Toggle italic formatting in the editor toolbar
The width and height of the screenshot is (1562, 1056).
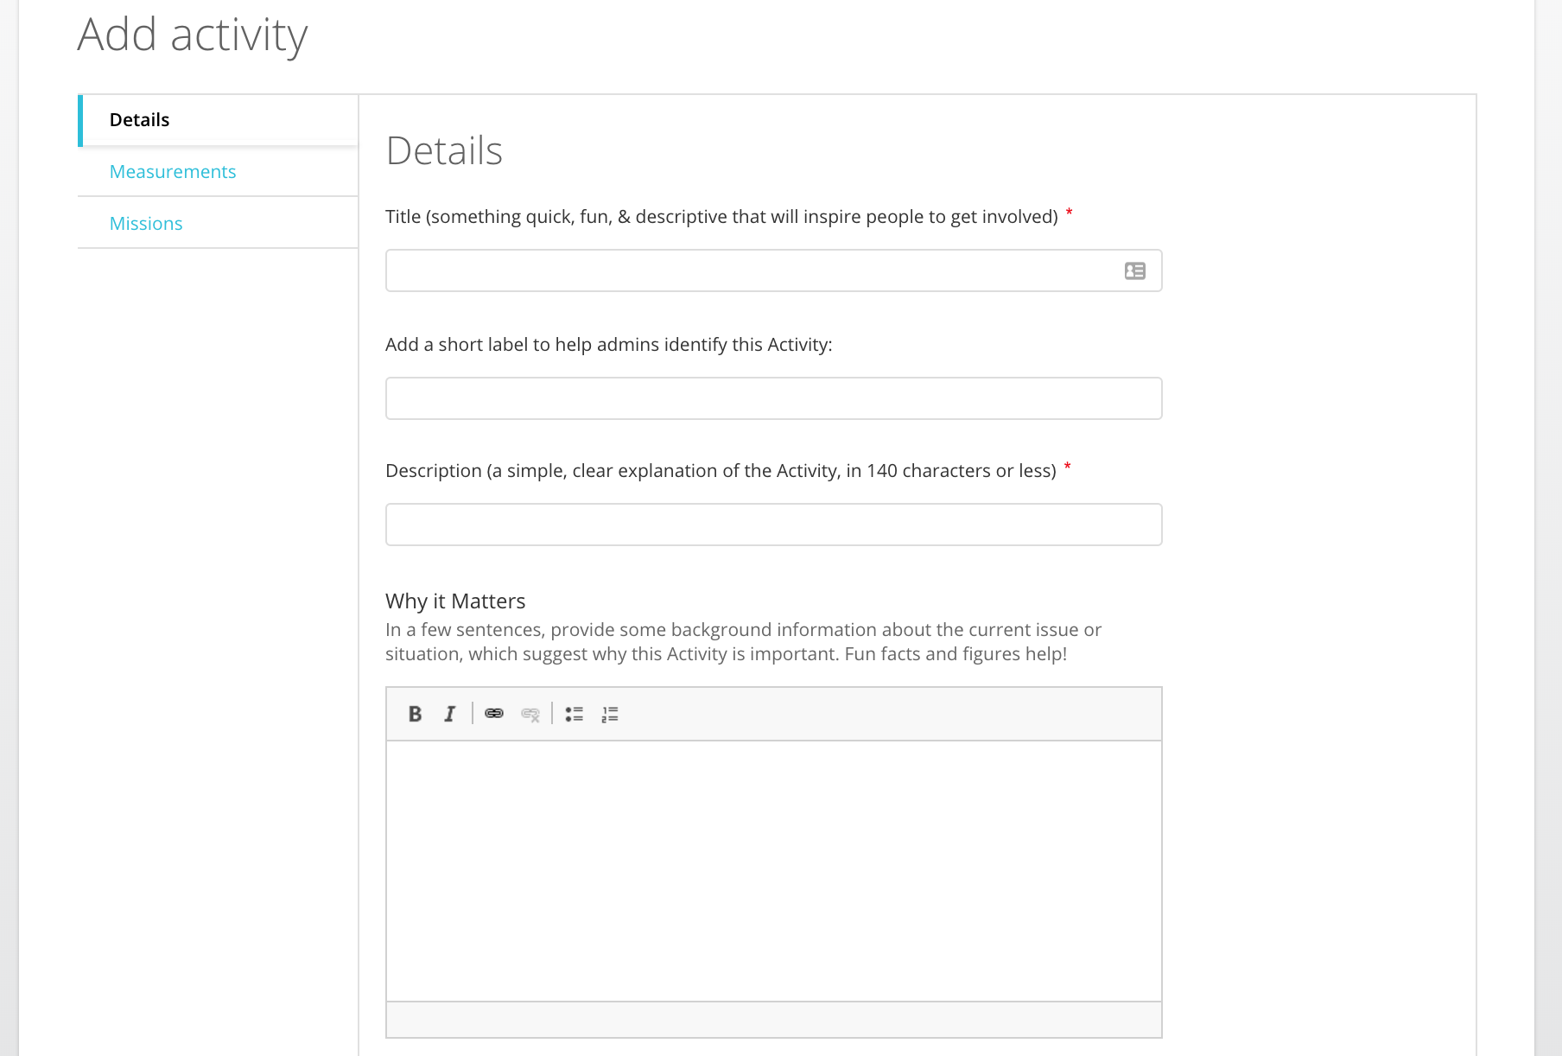[x=449, y=714]
